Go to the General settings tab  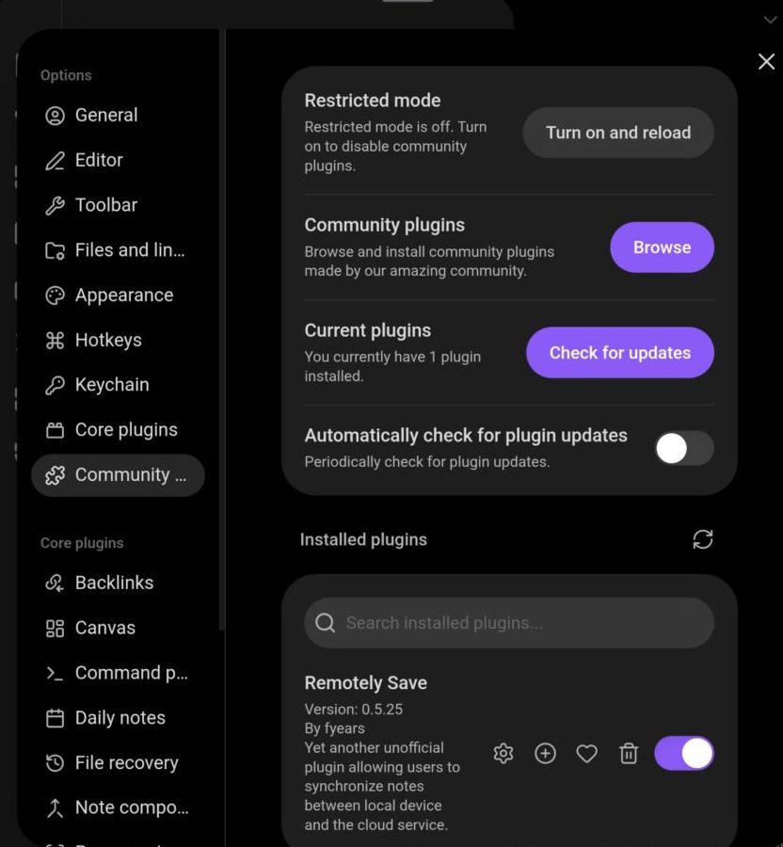(105, 115)
